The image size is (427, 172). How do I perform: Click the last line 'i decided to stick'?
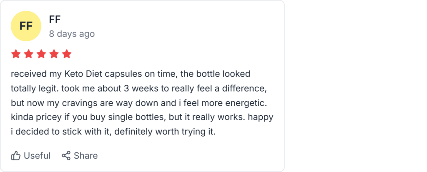tap(113, 132)
